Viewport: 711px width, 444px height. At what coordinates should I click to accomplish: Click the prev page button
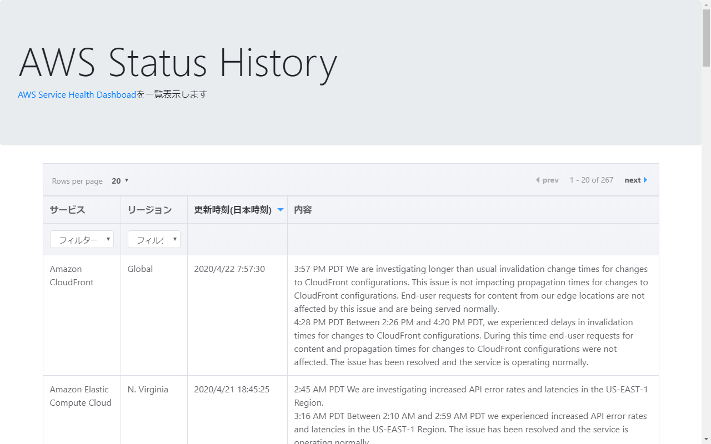point(547,180)
